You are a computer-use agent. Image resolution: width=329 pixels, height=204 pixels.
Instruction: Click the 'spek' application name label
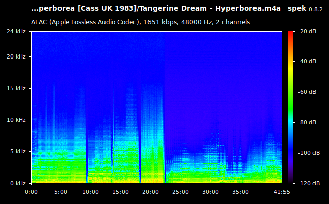coord(297,9)
